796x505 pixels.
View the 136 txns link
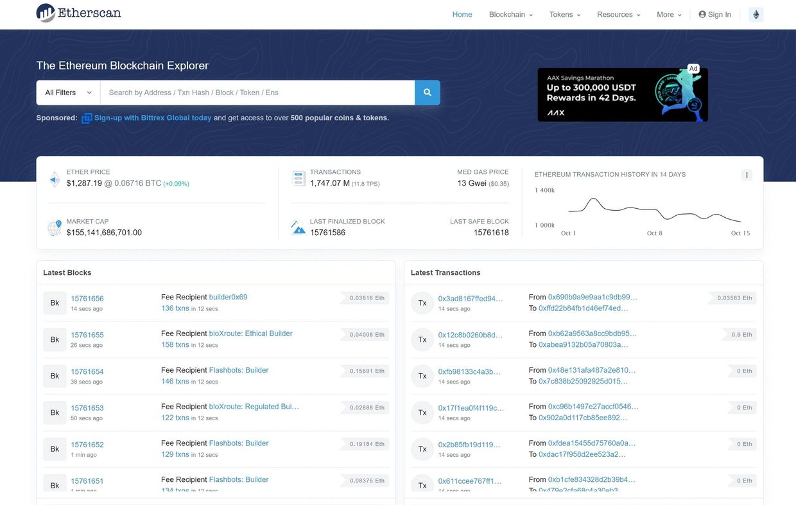pos(175,308)
